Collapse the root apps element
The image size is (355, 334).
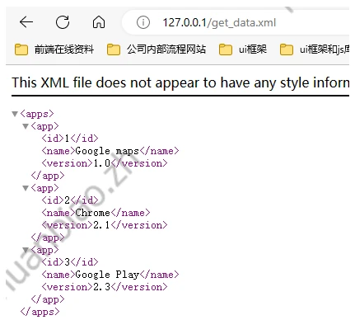pyautogui.click(x=15, y=114)
